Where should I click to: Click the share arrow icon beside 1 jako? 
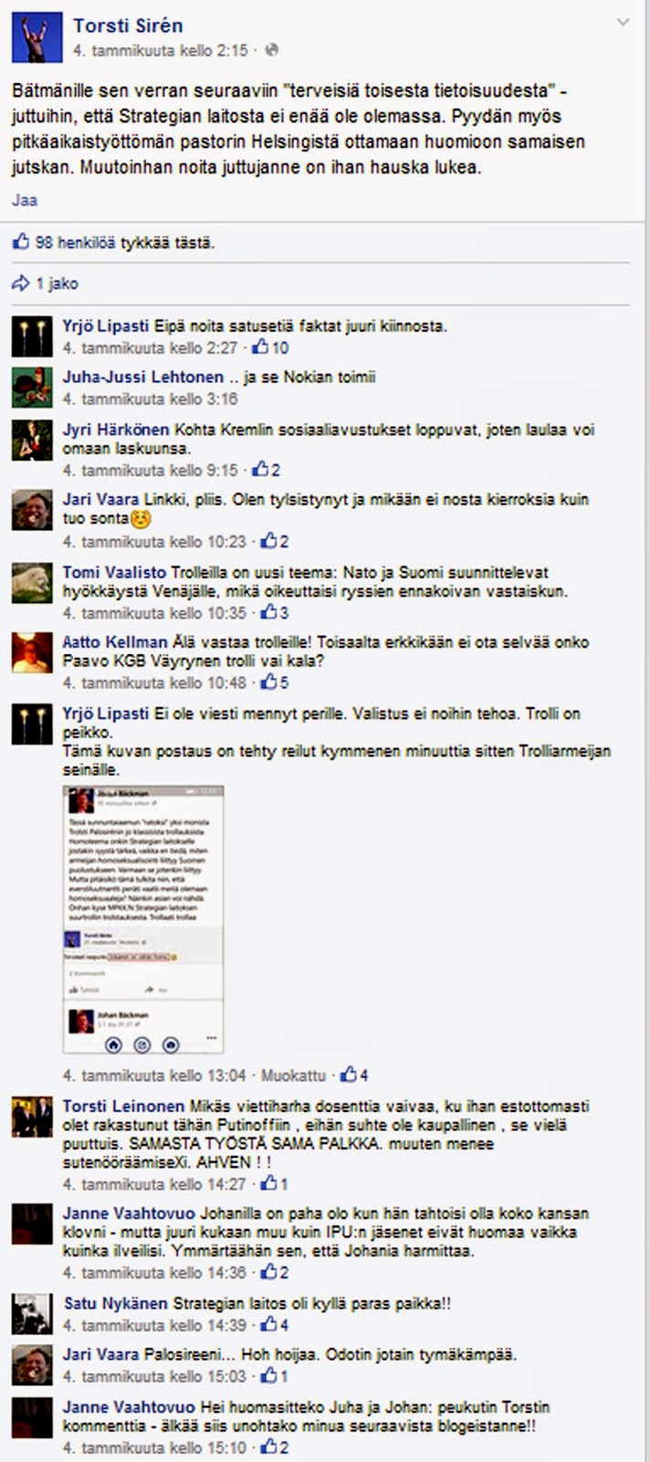21,283
